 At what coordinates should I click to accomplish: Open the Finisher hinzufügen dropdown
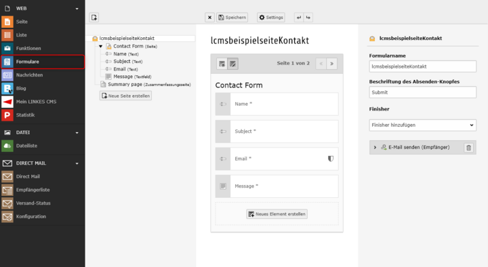click(423, 125)
